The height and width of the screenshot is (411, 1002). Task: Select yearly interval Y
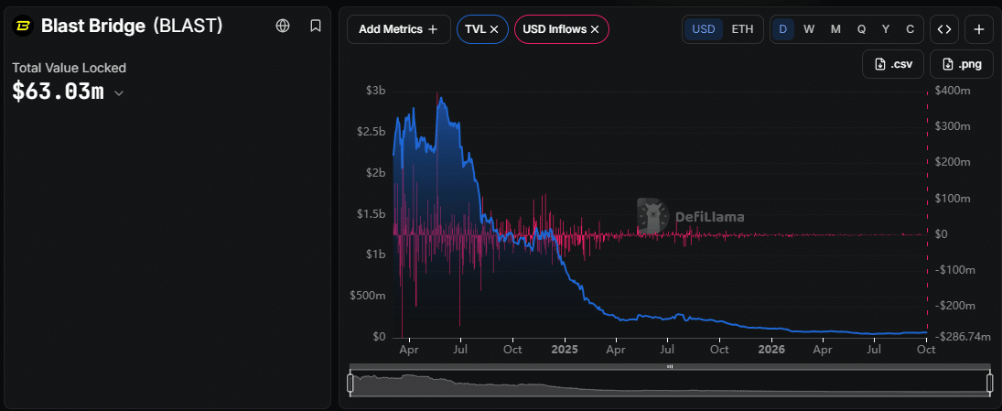coord(886,29)
